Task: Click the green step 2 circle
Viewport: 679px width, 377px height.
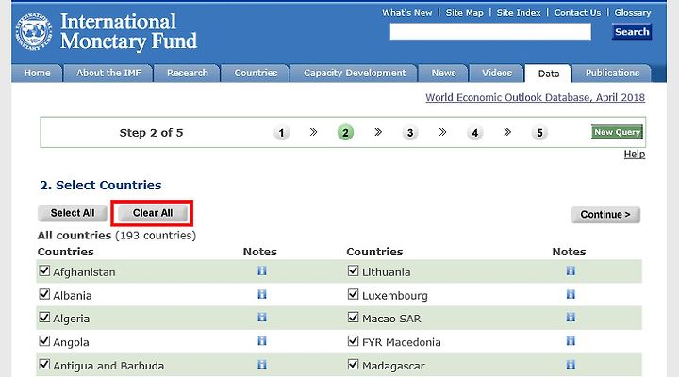Action: 345,133
